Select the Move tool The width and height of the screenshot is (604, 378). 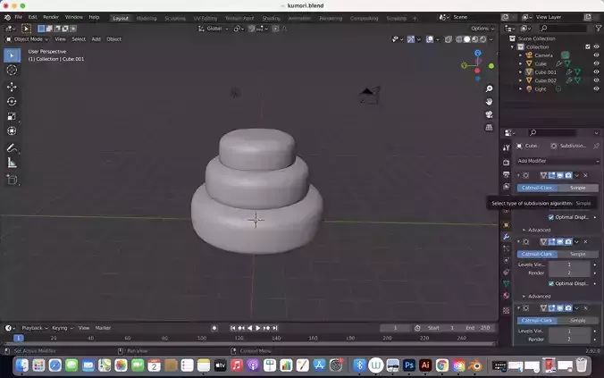point(12,87)
